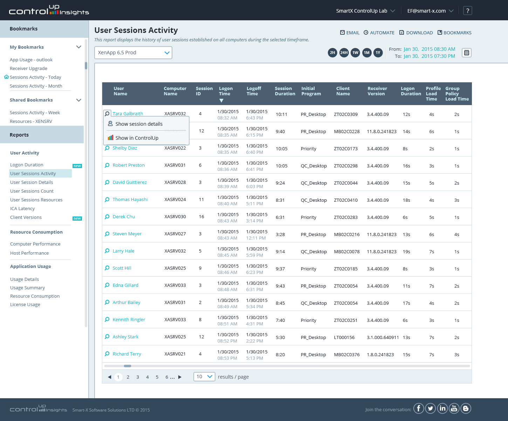508x421 pixels.
Task: Click magnifier icon beside Robert Preston
Action: coord(107,165)
